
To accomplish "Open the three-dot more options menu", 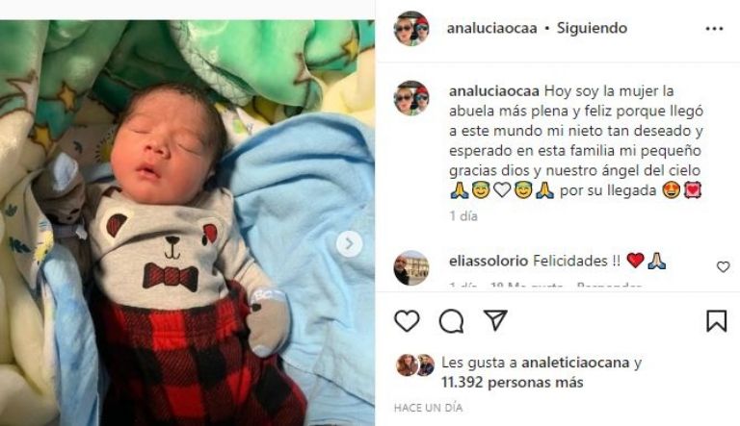I will pos(714,29).
